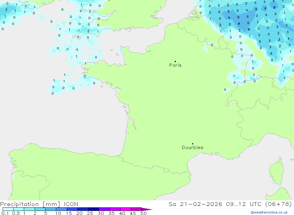The image size is (294, 215).
Task: Pick the legend swatch between 5 and 10
Action: (x=51, y=209)
